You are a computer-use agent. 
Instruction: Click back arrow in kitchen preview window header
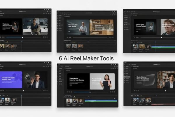pos(58,13)
